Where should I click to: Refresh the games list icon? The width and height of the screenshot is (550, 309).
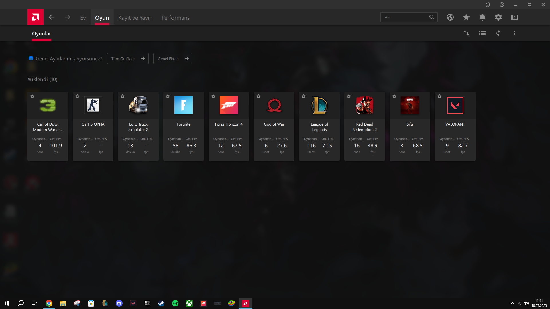click(x=498, y=33)
